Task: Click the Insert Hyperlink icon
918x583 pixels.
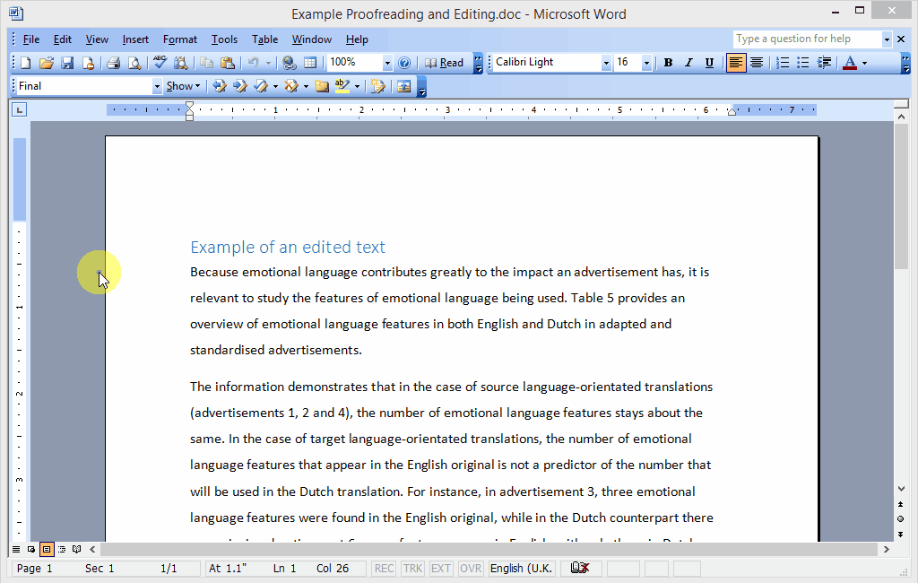Action: [x=289, y=63]
